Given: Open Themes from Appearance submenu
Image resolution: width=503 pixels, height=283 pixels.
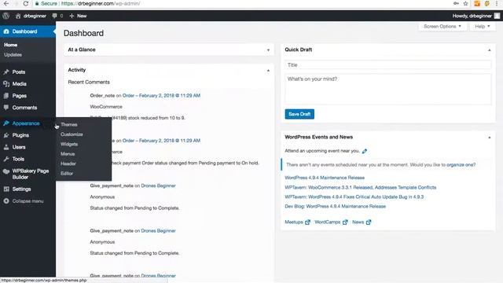Looking at the screenshot, I should (x=69, y=124).
